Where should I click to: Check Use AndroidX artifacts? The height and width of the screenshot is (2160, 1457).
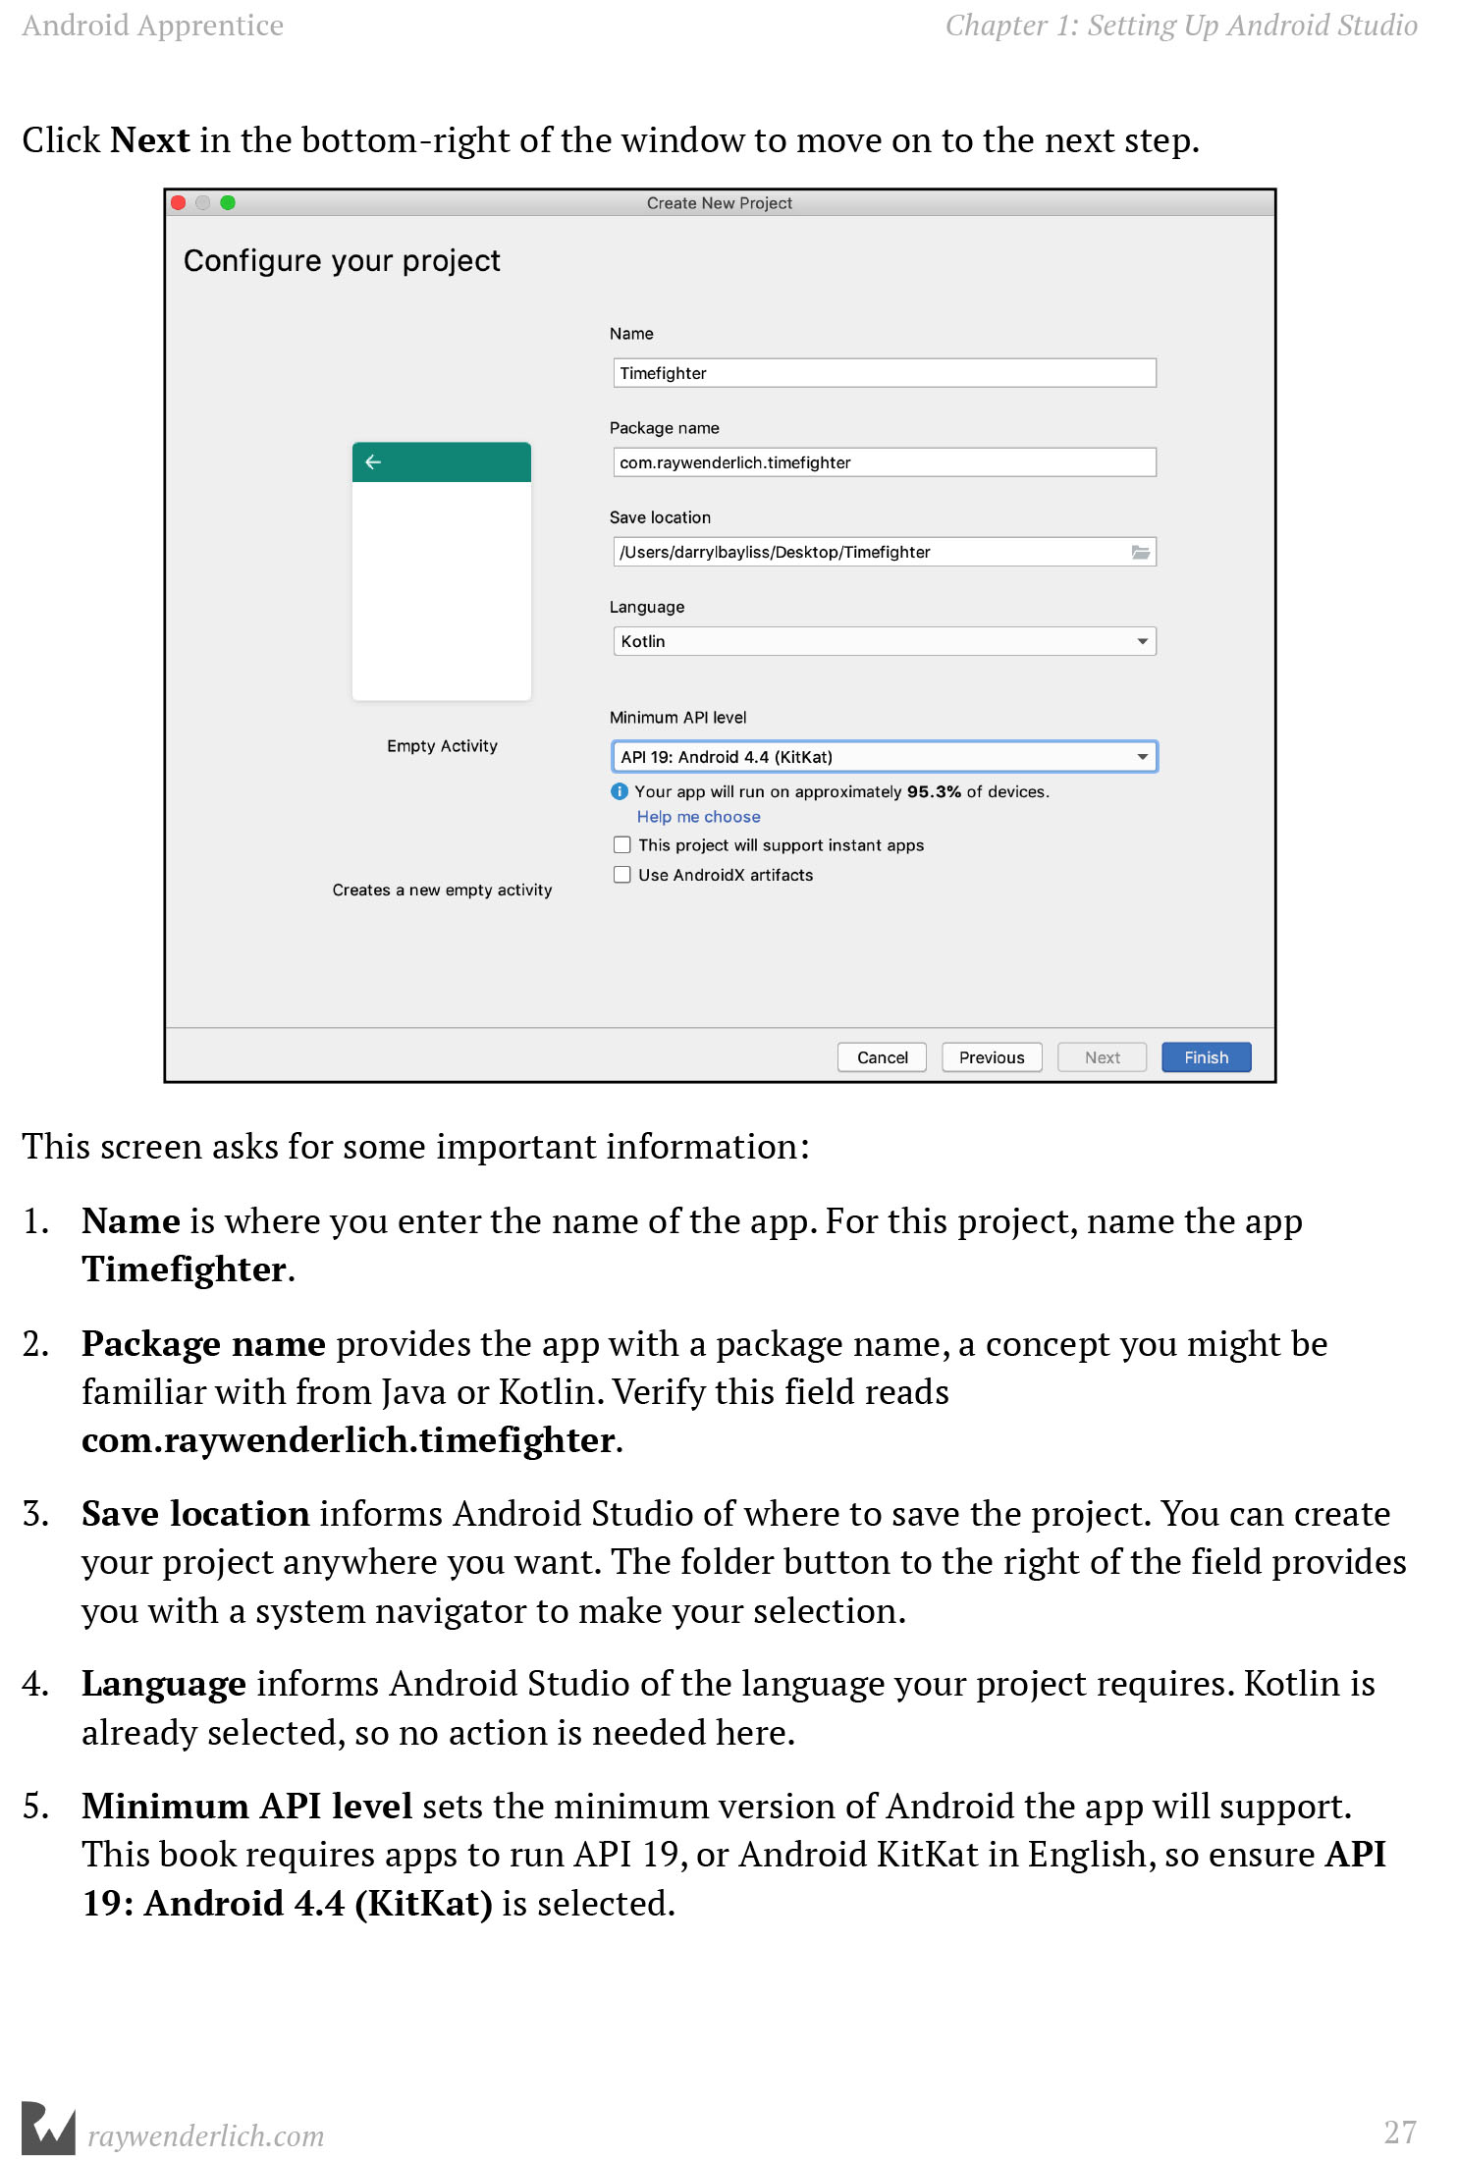(x=622, y=875)
